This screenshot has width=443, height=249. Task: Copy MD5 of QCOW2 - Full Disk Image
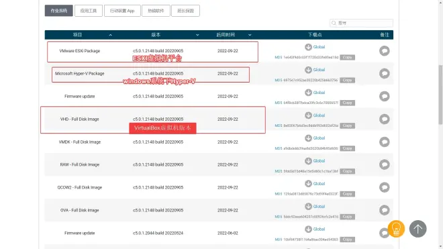pos(347,194)
